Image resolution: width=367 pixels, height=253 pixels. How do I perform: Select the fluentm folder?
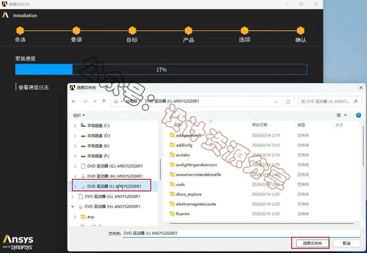(x=183, y=214)
